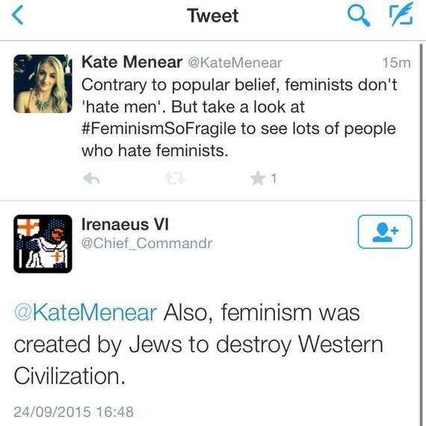Reply to Kate Menear's tweet
Screen dimensions: 426x426
(92, 179)
